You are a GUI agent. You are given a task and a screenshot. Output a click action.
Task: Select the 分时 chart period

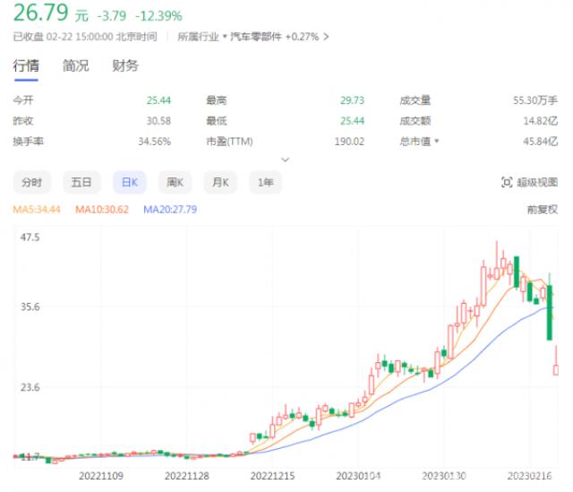pyautogui.click(x=31, y=182)
